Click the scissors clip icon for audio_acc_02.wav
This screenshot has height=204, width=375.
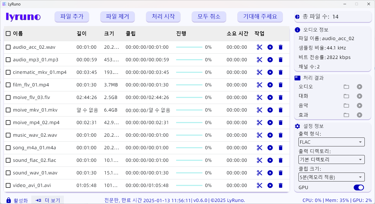pos(260,47)
